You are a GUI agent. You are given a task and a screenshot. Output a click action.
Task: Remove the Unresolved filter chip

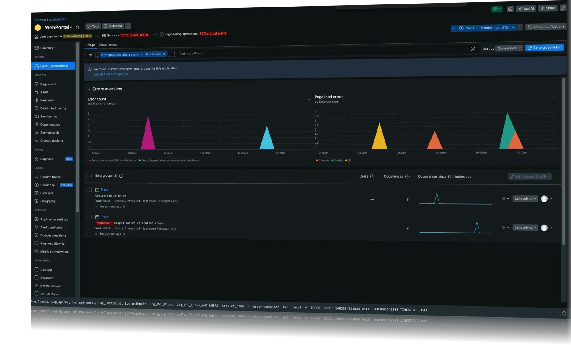164,54
